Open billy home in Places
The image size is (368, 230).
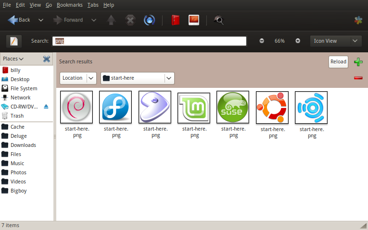point(27,70)
